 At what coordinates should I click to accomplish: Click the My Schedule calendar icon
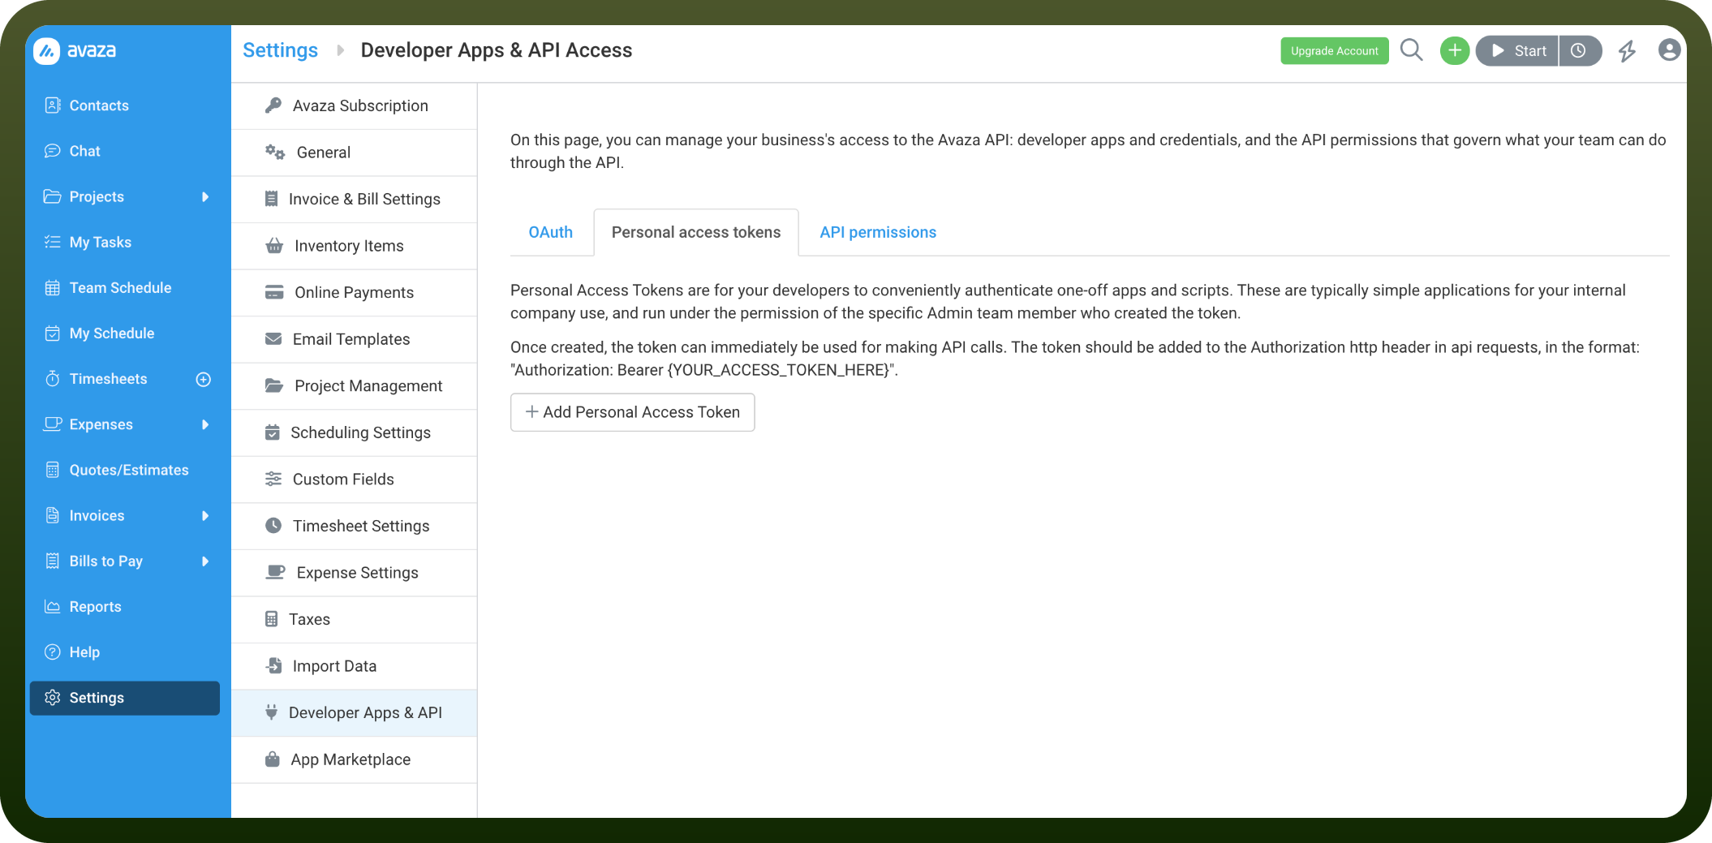pos(53,333)
